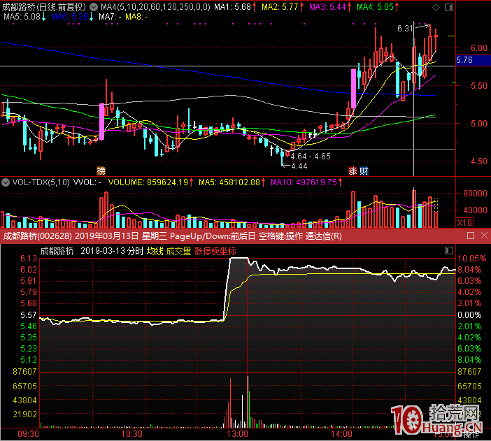This screenshot has height=441, width=491.
Task: Click the 0.00% baseline percentage label
Action: click(469, 315)
